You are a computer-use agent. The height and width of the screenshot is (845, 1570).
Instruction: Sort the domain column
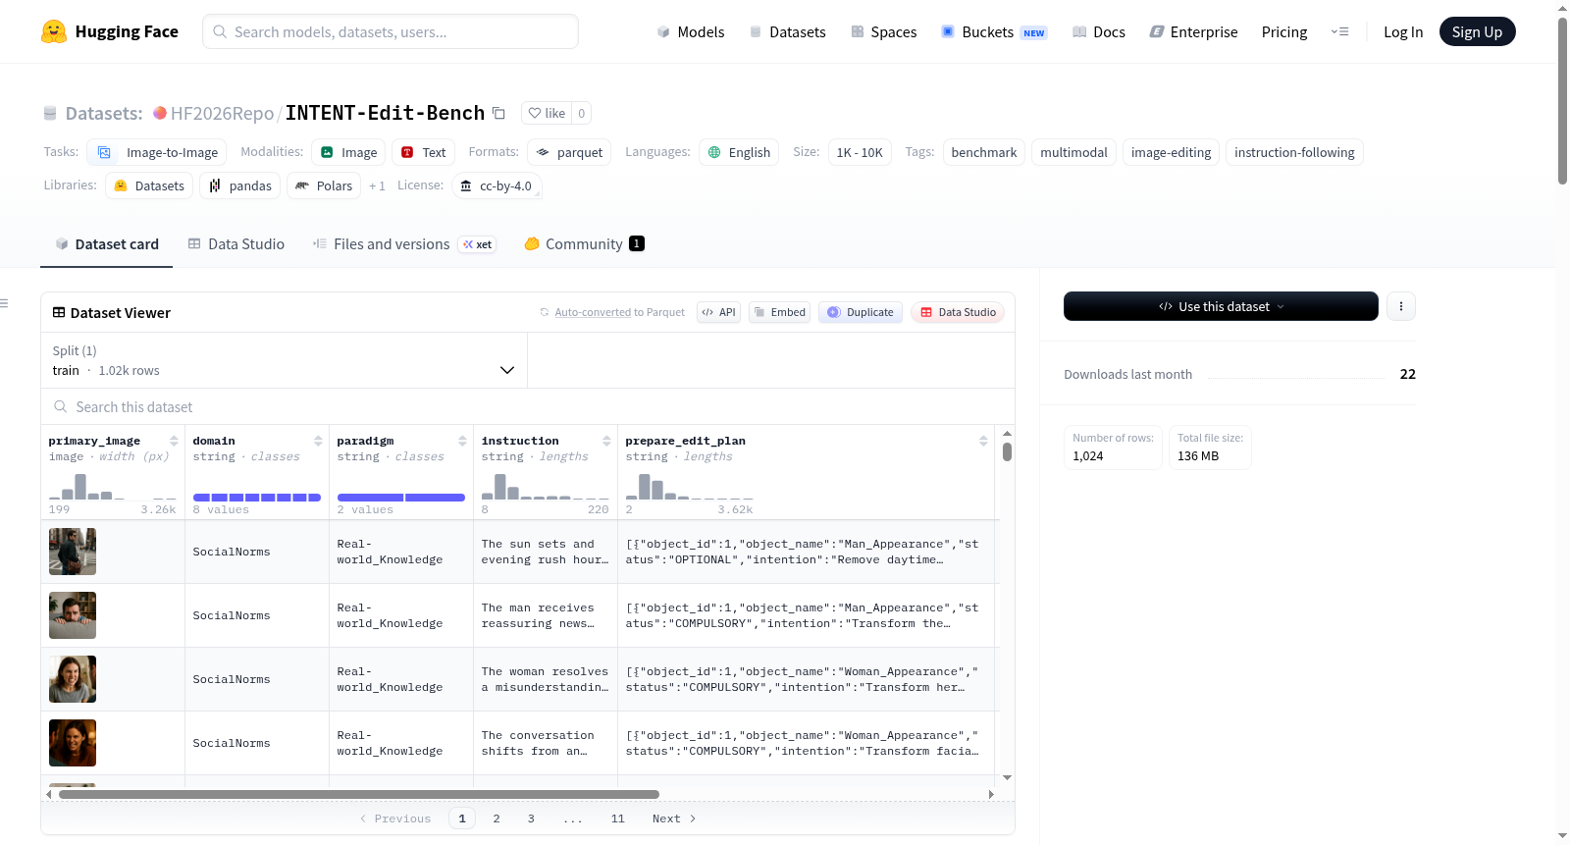pyautogui.click(x=318, y=441)
